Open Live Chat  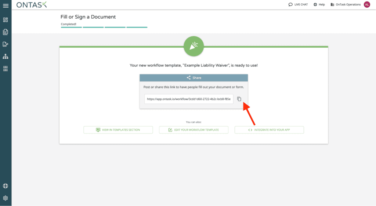(298, 4)
